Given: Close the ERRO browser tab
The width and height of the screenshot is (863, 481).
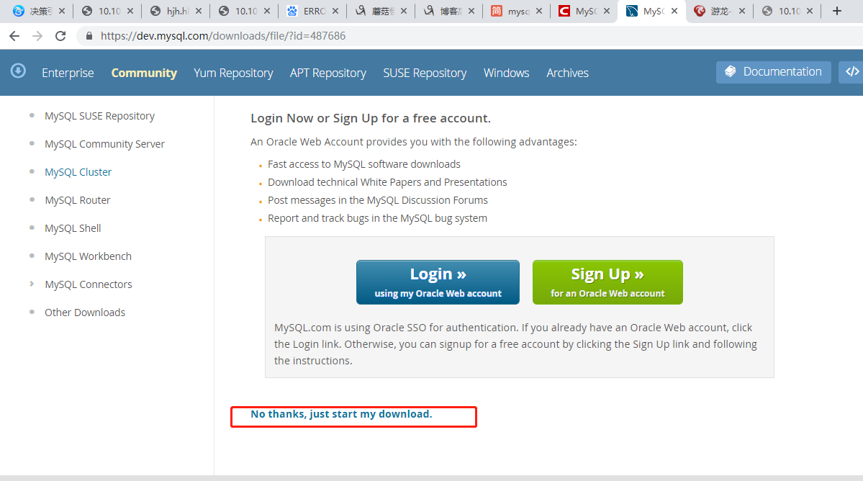Looking at the screenshot, I should (335, 11).
